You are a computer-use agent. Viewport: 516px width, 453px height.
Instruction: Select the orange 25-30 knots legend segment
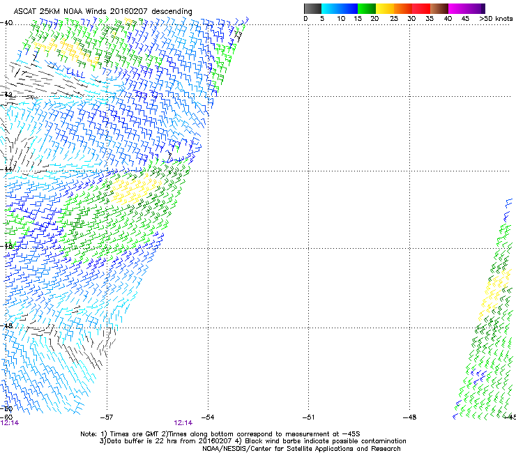(x=403, y=8)
